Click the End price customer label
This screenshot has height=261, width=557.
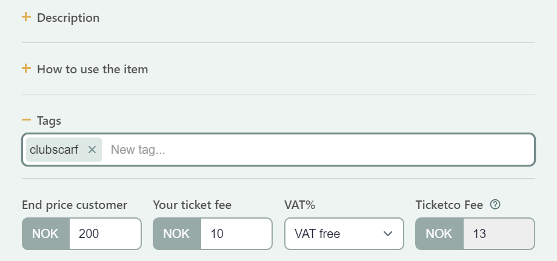point(75,205)
